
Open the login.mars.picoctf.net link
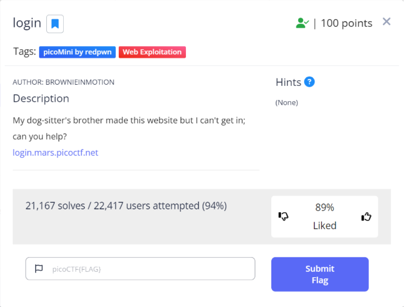click(x=56, y=153)
